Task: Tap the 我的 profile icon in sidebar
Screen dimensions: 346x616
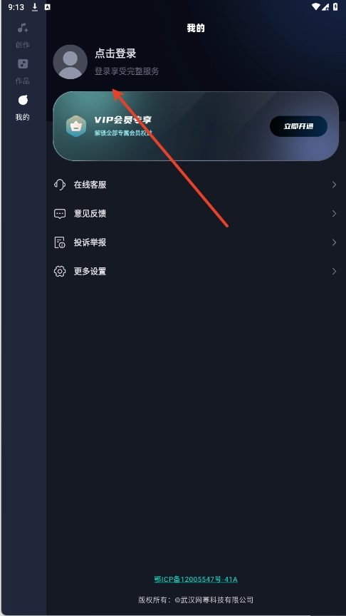Action: pyautogui.click(x=23, y=101)
